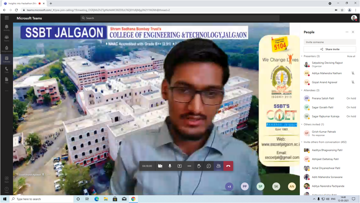Viewport: 360px width, 203px height.
Task: Show the +3 more participants overflow
Action: pos(229,187)
